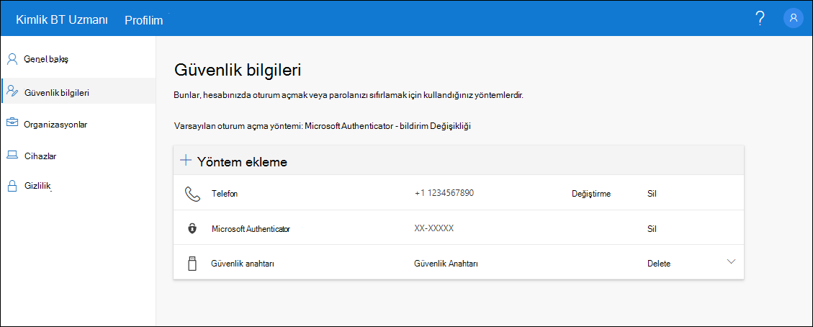Click the Microsoft Authenticator method label

coord(251,228)
